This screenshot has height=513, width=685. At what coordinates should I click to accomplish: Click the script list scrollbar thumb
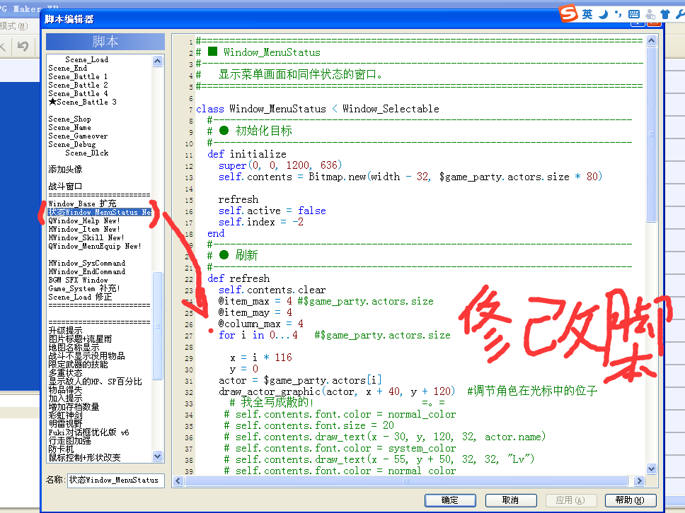coord(158,326)
